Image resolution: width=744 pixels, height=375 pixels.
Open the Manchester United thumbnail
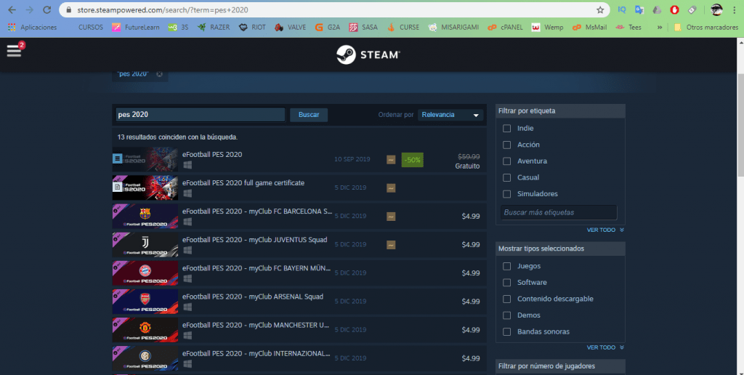pyautogui.click(x=145, y=330)
